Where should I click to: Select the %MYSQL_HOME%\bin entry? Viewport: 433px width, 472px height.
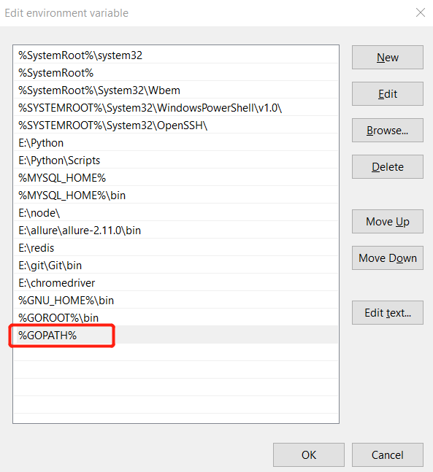(176, 195)
